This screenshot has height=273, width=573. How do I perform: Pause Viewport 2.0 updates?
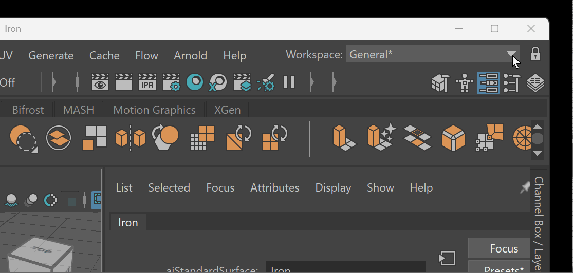[x=289, y=82]
